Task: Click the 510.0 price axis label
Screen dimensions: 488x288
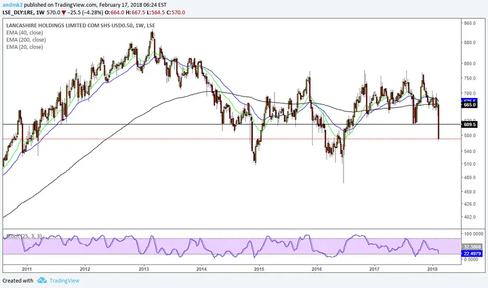Action: tap(470, 164)
